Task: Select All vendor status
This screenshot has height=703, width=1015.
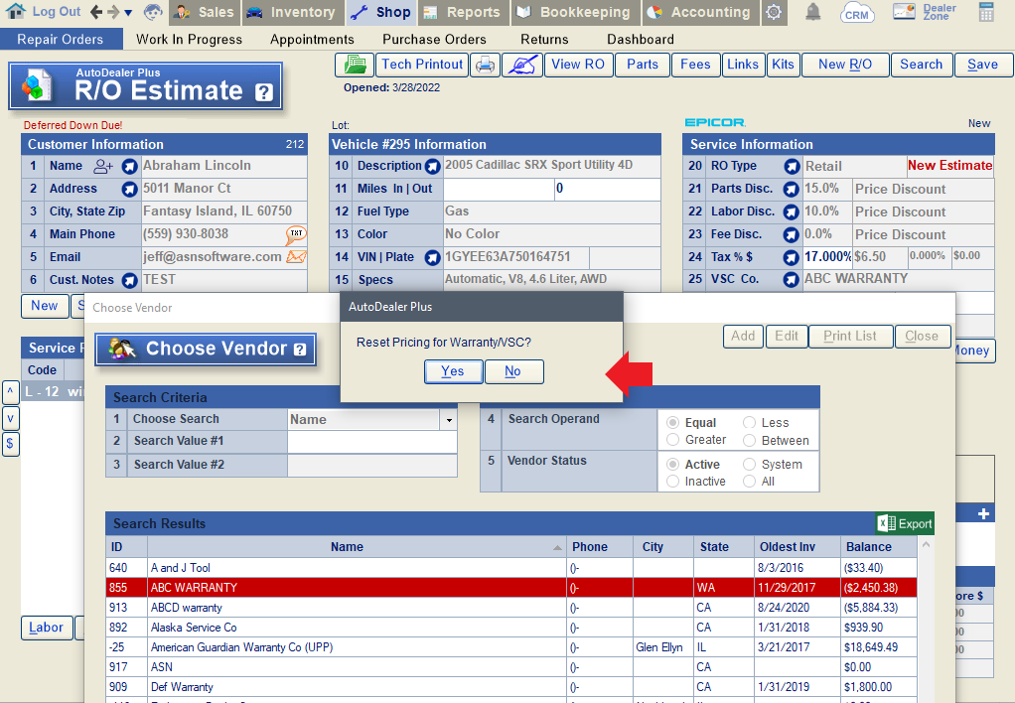Action: pyautogui.click(x=750, y=482)
